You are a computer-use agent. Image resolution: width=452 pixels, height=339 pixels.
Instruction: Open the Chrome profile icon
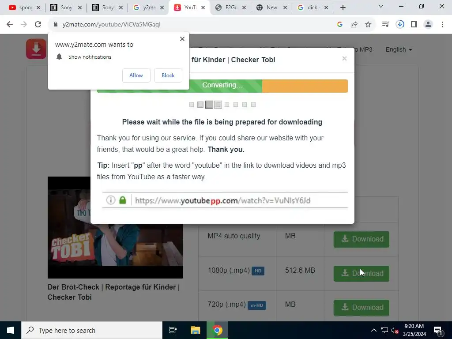(x=428, y=25)
